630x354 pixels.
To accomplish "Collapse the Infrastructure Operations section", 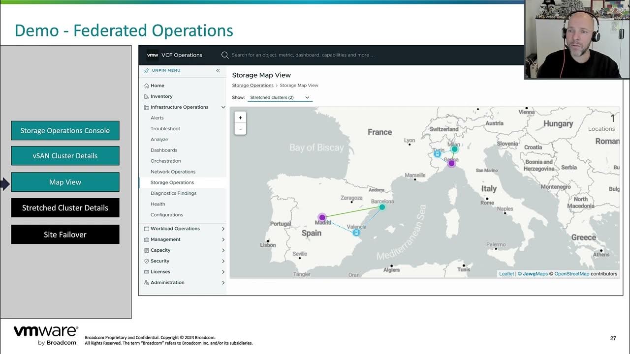I will point(223,107).
